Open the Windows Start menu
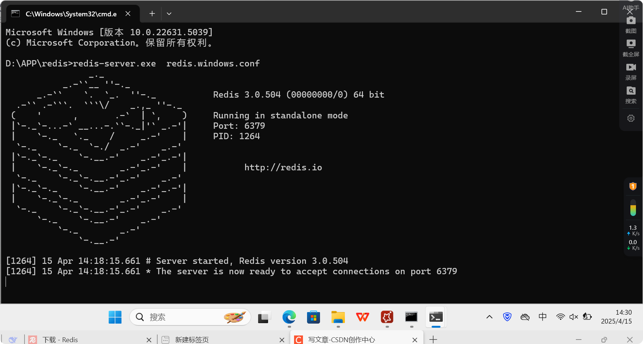The height and width of the screenshot is (344, 643). 115,317
